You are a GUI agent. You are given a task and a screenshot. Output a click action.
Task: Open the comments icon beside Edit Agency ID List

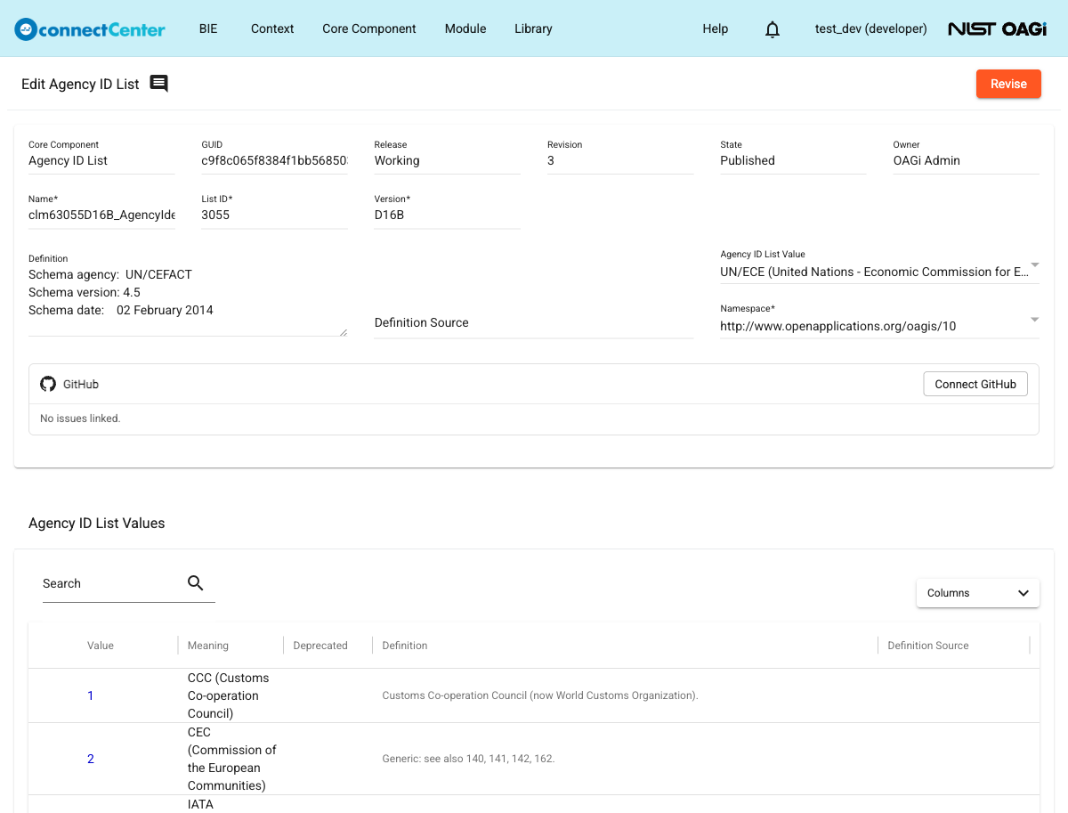point(158,84)
